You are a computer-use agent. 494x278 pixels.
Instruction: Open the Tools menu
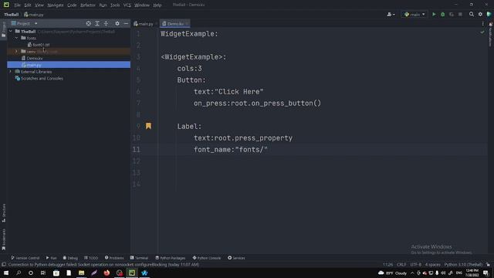[x=115, y=5]
